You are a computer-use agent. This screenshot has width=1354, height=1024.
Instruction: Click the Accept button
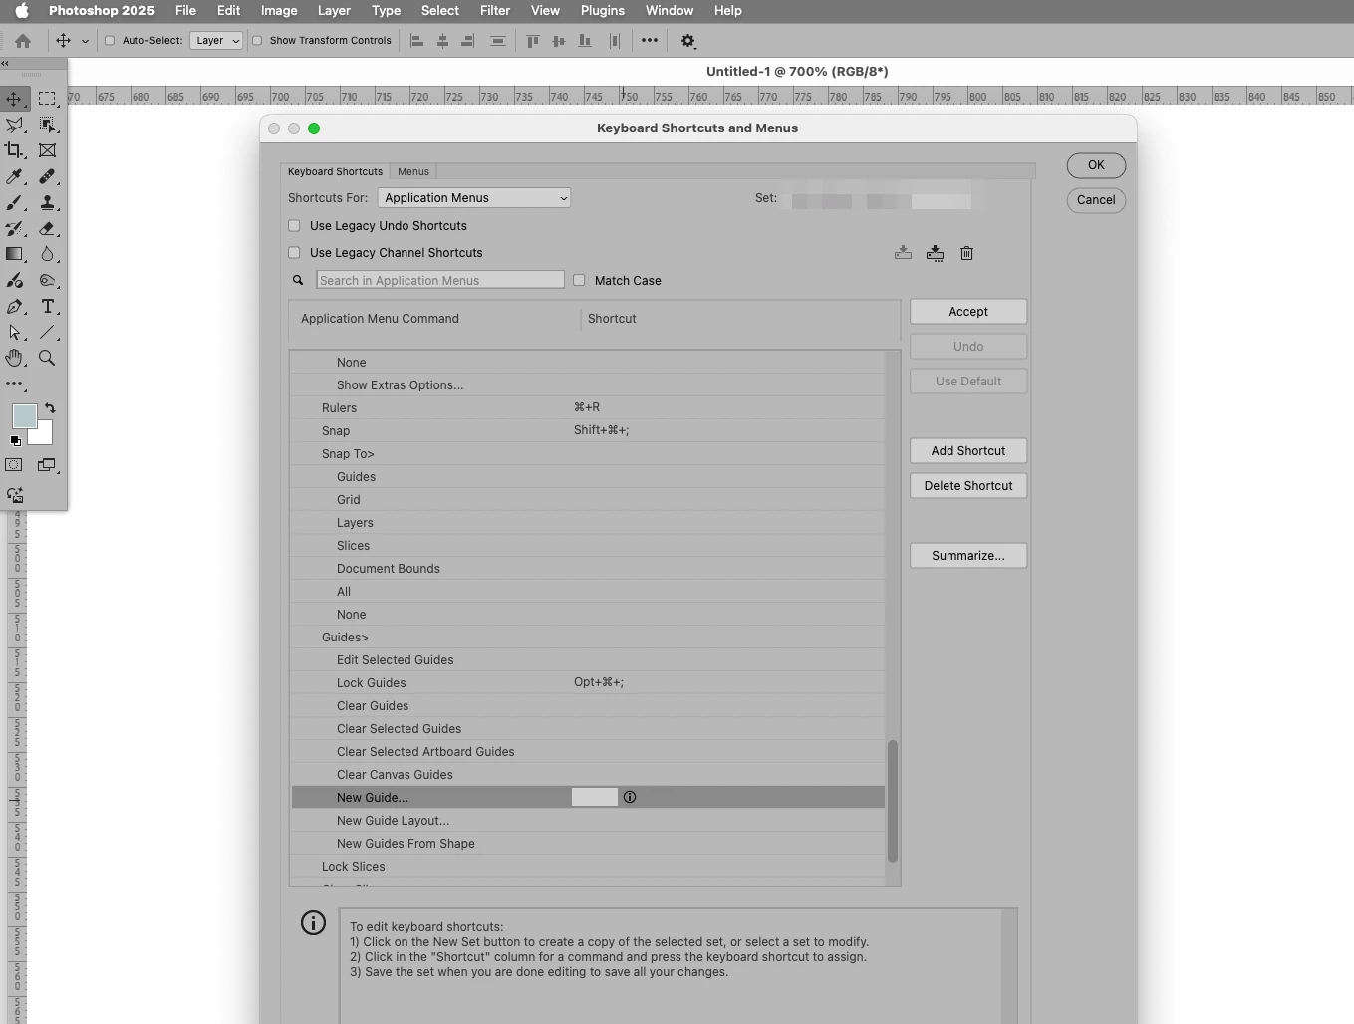point(968,312)
